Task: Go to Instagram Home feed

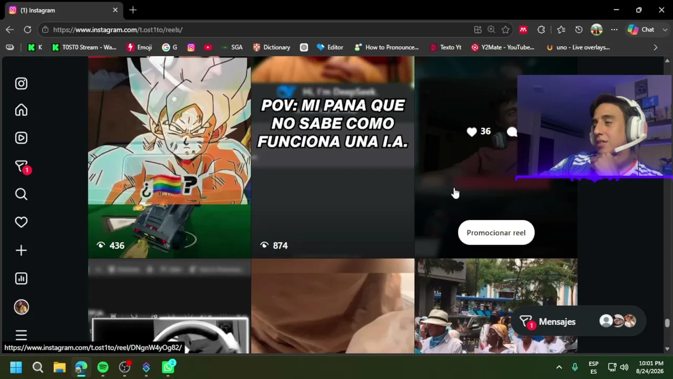Action: pyautogui.click(x=21, y=110)
